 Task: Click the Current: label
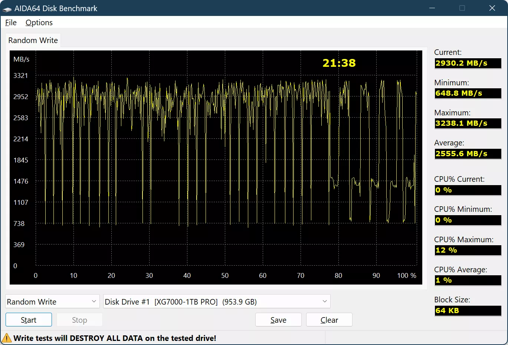click(448, 52)
